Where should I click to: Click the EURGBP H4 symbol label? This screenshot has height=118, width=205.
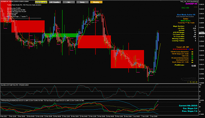pos(192,4)
